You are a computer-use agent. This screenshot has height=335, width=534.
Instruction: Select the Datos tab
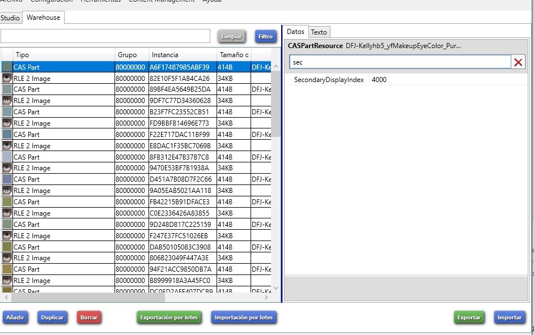coord(295,32)
